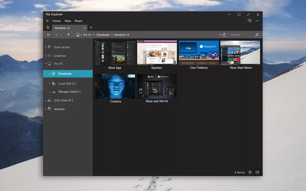
Task: Add a new tab with plus button
Action: coord(91,27)
